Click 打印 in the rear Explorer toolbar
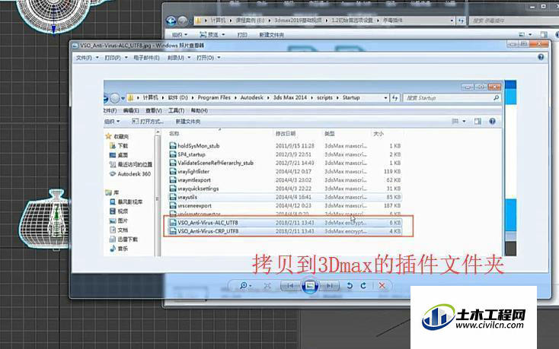Image resolution: width=559 pixels, height=349 pixels. (242, 35)
